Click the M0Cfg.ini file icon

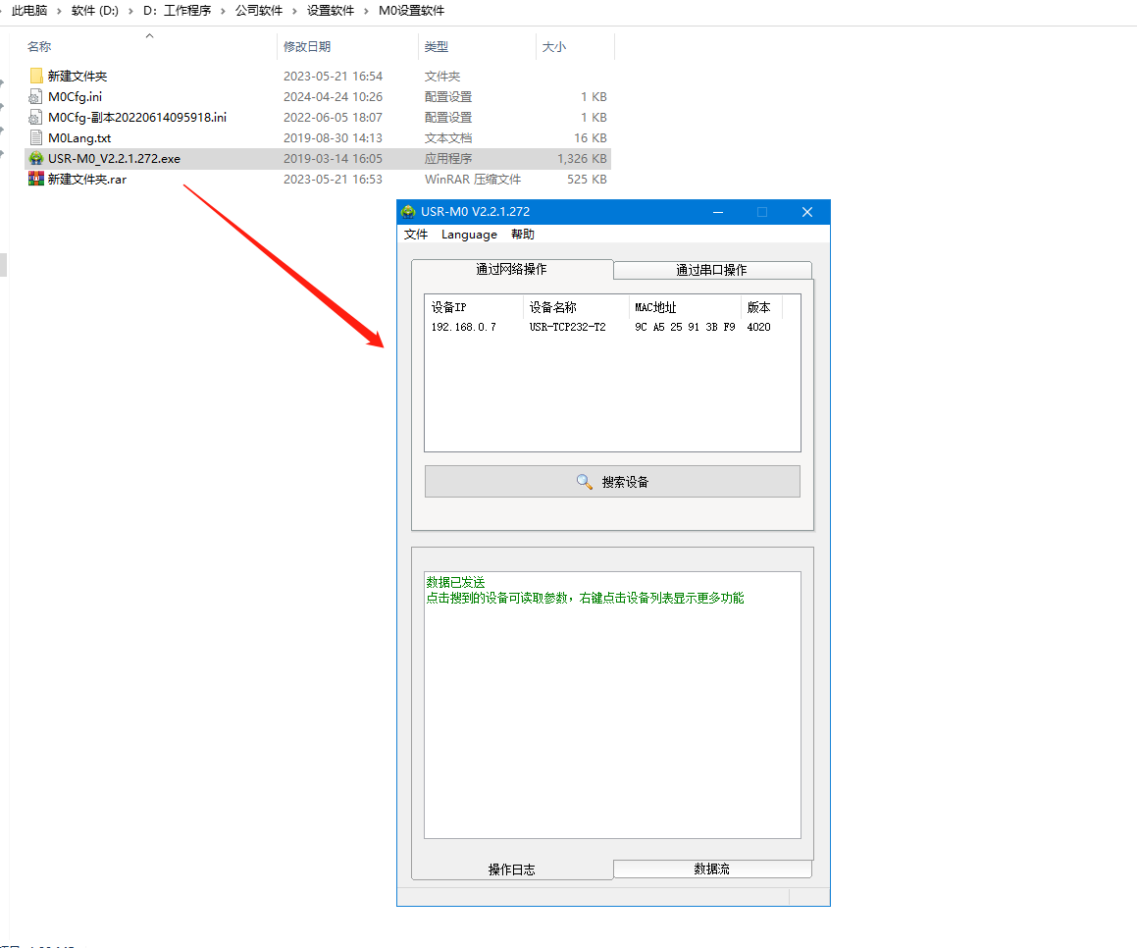[36, 96]
